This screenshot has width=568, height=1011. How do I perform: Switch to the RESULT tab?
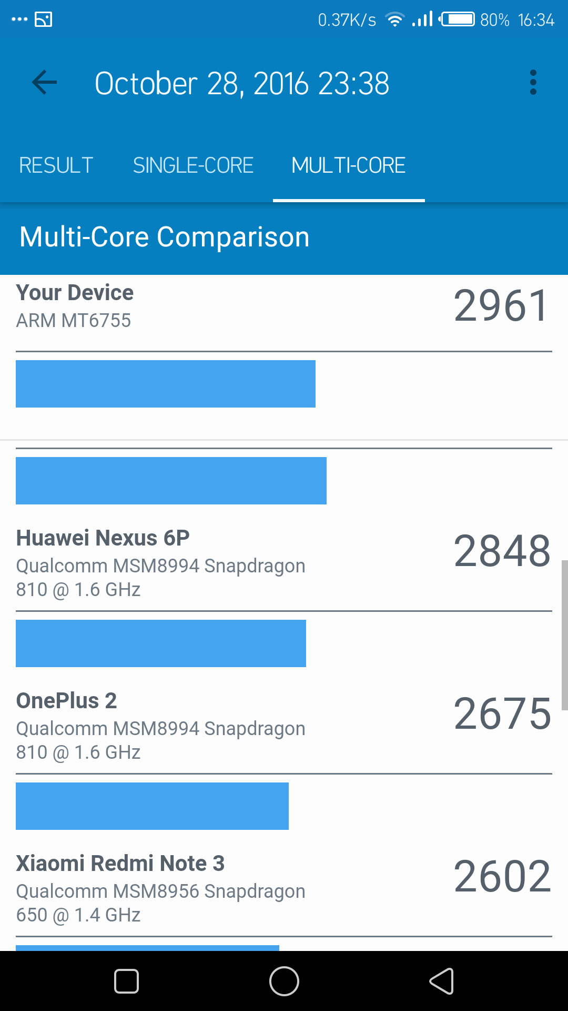pyautogui.click(x=56, y=165)
